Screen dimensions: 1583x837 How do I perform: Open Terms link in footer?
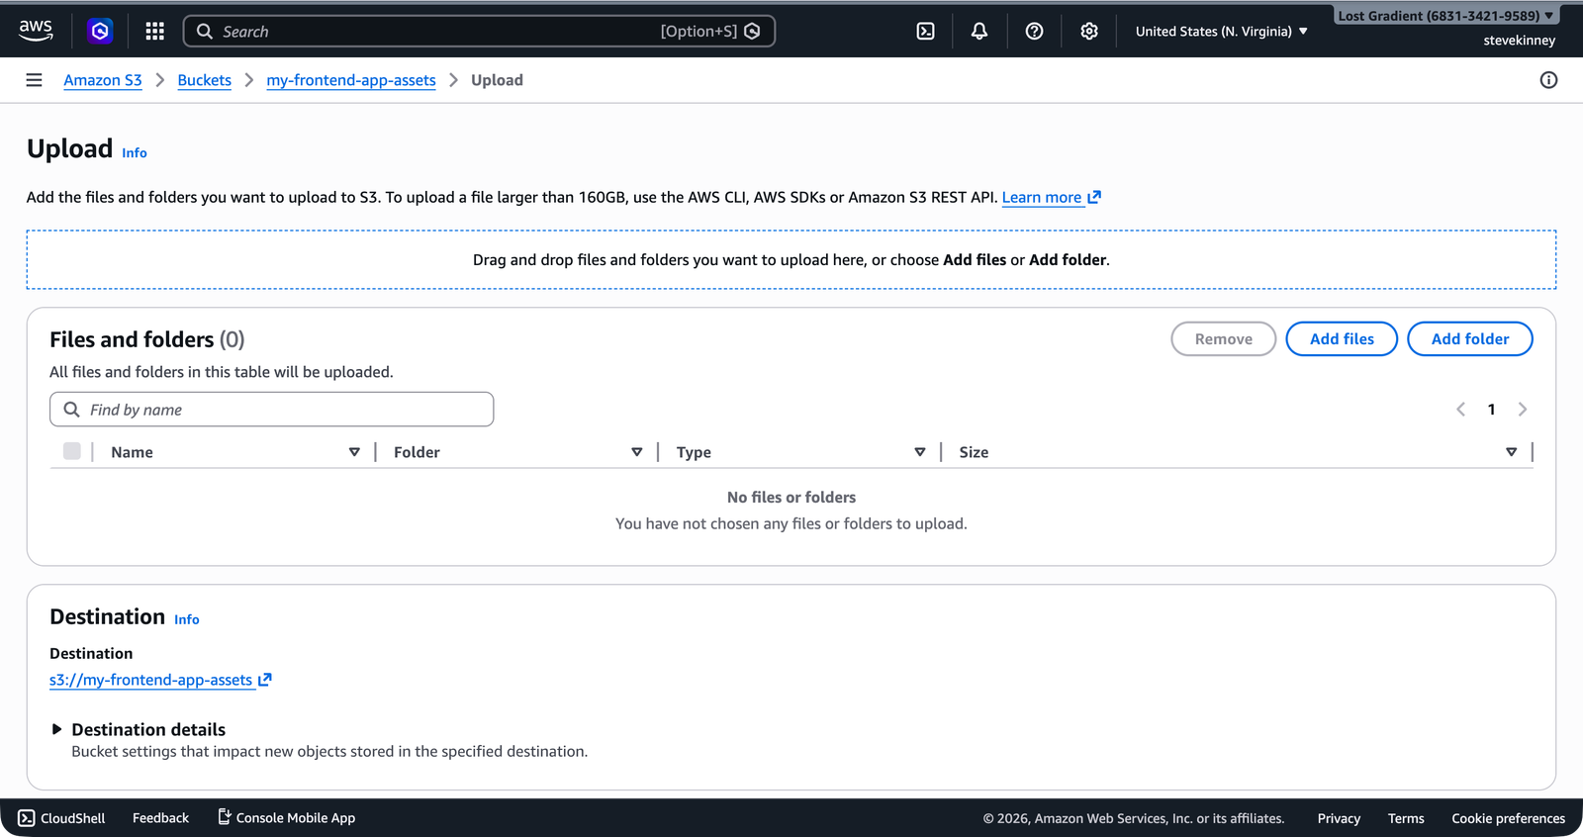click(x=1406, y=818)
